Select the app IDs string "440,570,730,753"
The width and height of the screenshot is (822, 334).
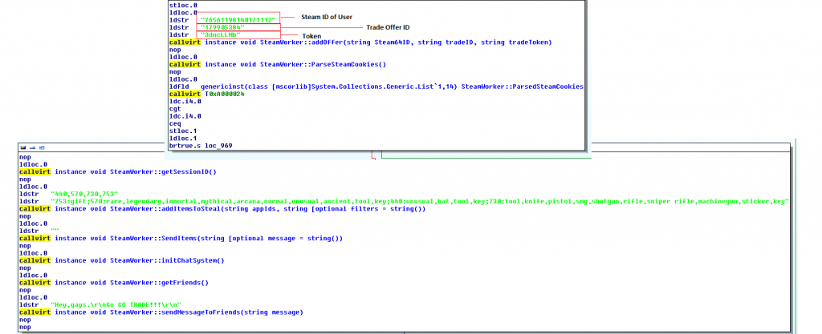84,193
